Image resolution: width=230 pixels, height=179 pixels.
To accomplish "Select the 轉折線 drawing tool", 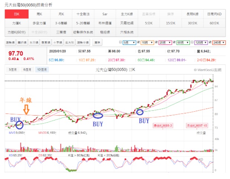I will point(22,43).
